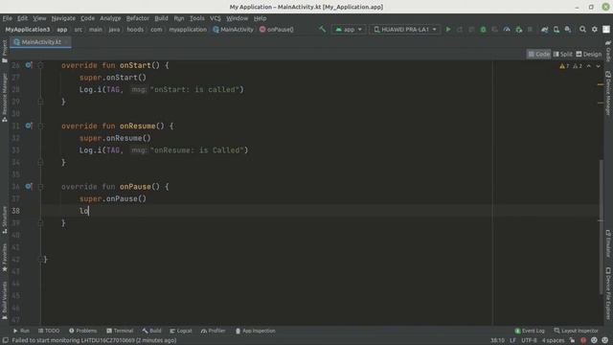Open the Device File Explorer panel
The height and width of the screenshot is (345, 613).
point(608,293)
